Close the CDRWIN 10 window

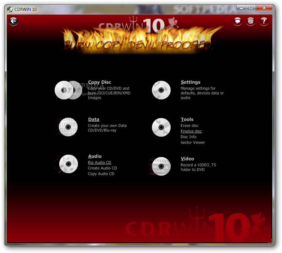click(x=264, y=8)
